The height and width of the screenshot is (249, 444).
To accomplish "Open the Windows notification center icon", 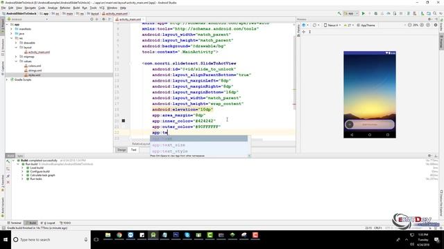I will click(x=436, y=240).
